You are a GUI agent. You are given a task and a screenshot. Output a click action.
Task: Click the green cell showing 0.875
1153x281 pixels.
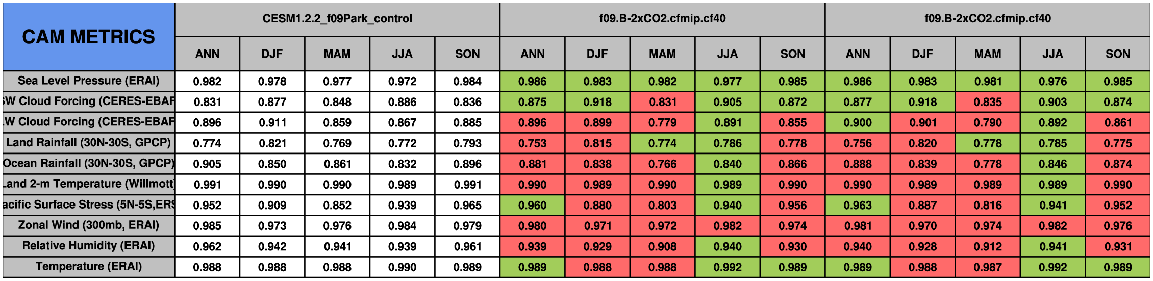532,102
